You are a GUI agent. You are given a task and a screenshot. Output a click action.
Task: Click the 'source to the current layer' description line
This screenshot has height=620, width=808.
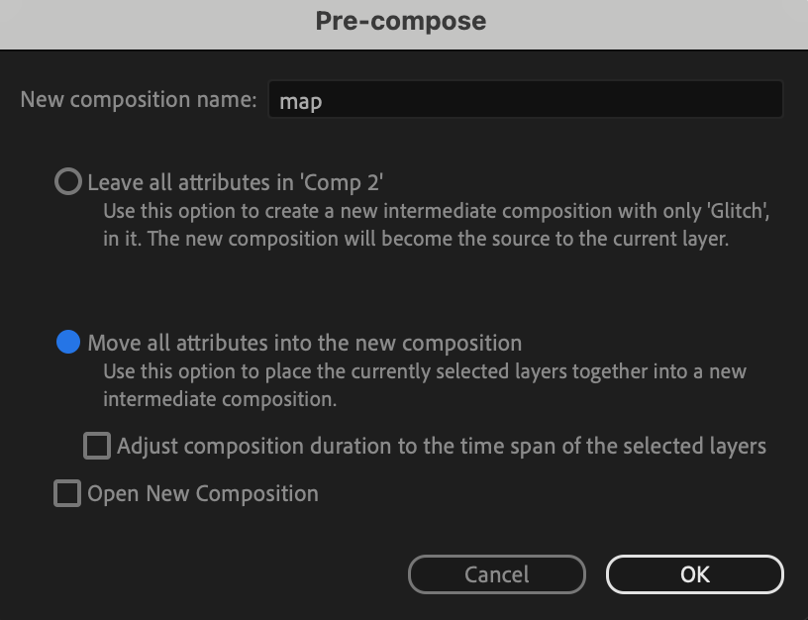pyautogui.click(x=416, y=240)
